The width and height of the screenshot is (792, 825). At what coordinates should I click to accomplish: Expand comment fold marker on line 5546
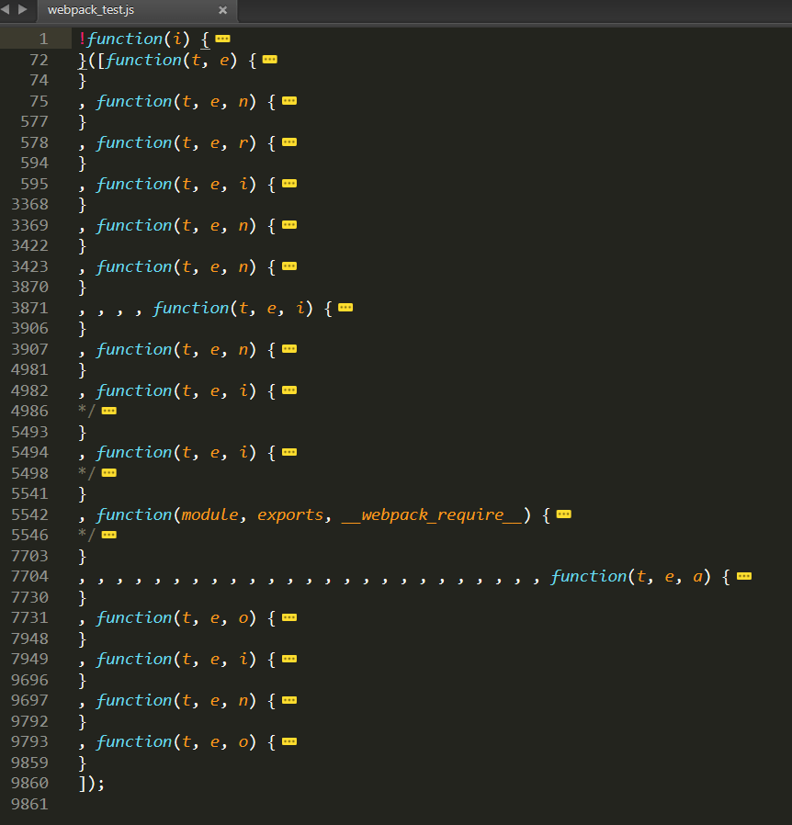point(109,535)
